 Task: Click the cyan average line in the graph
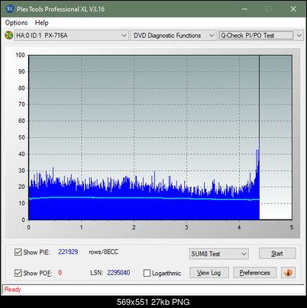(144, 197)
